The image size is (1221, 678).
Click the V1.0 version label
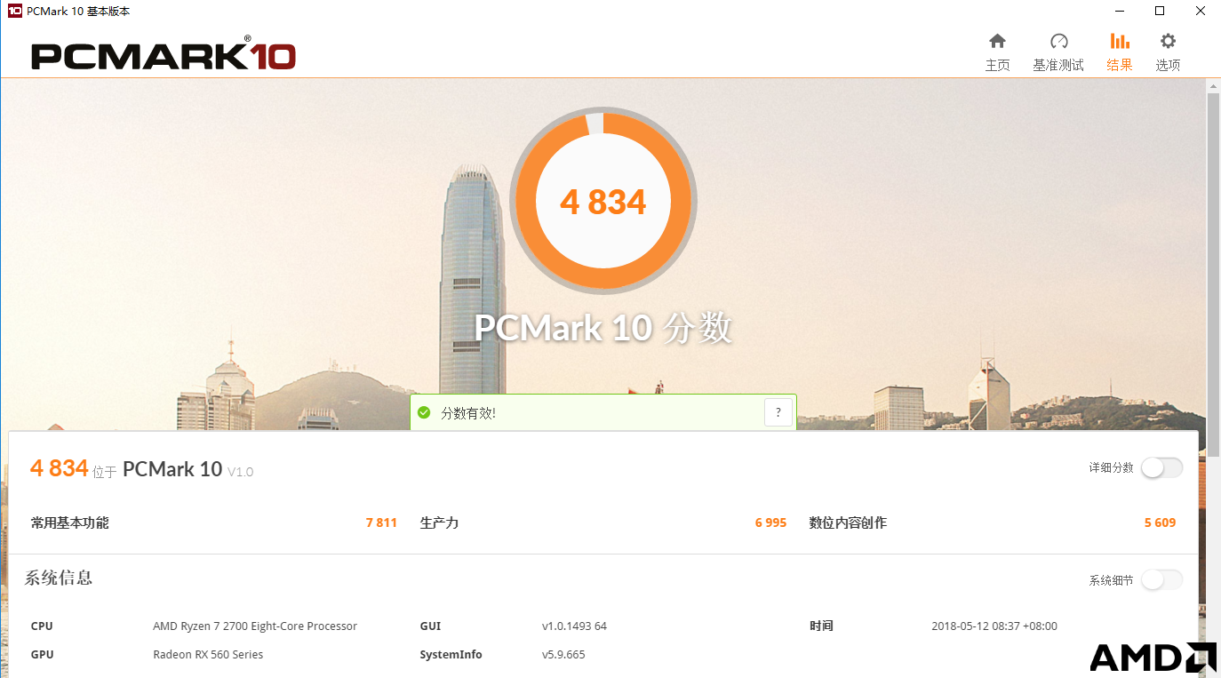tap(240, 472)
